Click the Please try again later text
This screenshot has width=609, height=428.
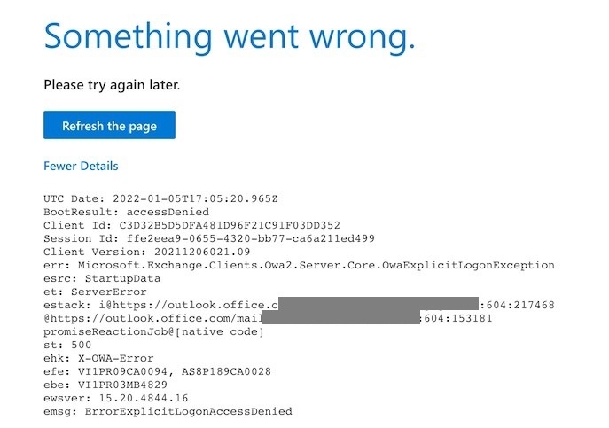click(112, 85)
